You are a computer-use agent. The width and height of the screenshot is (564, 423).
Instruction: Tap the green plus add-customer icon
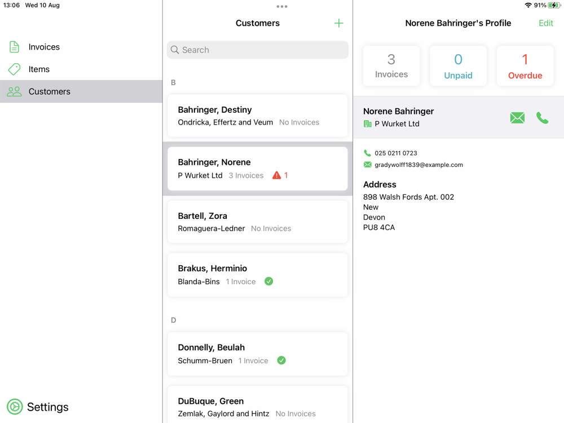coord(338,23)
